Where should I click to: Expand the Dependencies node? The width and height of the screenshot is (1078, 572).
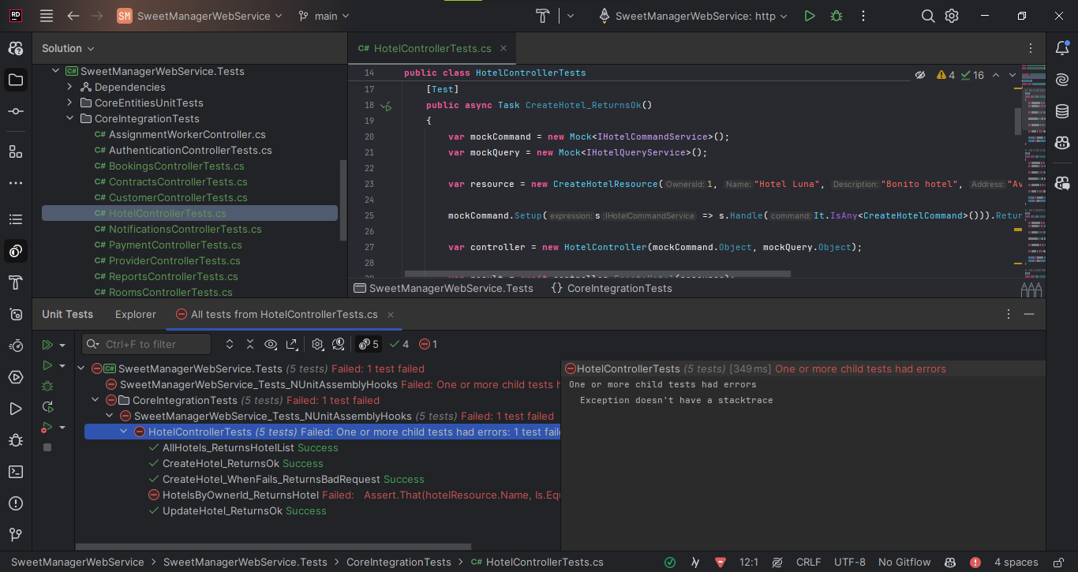(x=69, y=88)
